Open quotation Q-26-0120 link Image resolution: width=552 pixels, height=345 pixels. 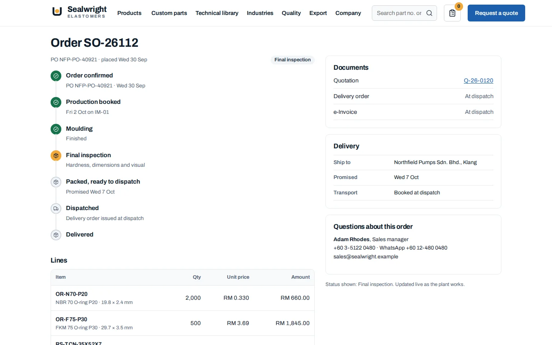478,80
